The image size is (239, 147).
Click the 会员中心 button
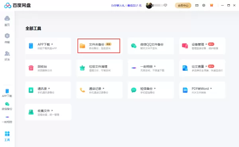coord(183,6)
